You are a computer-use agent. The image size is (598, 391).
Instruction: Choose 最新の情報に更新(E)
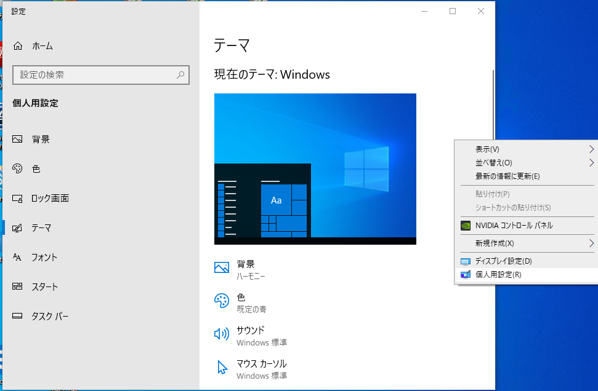[527, 176]
